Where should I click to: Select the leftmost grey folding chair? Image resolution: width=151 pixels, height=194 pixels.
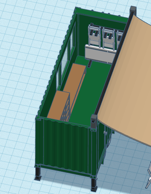(x=94, y=36)
